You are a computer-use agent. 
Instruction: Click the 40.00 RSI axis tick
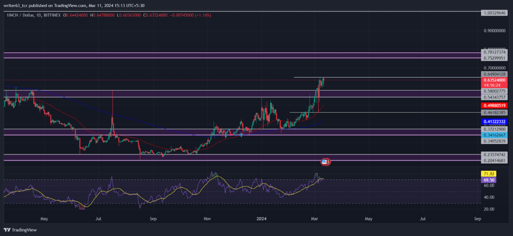point(489,197)
